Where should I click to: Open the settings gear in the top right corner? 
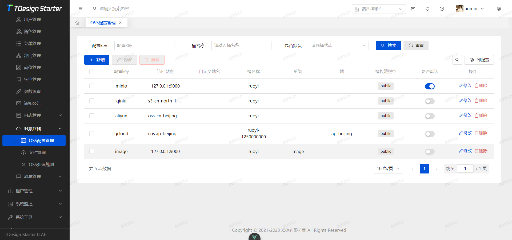tap(499, 9)
